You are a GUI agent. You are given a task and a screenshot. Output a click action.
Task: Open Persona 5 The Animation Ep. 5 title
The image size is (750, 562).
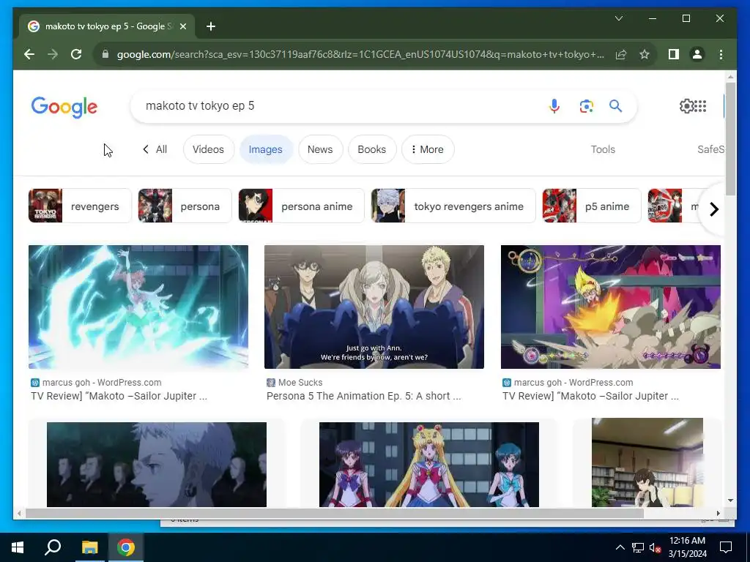(363, 396)
